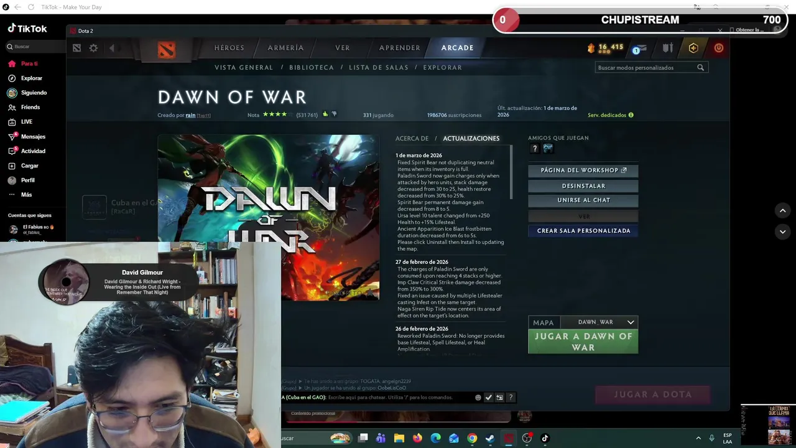Expand TikTok Más menu
Image resolution: width=796 pixels, height=448 pixels.
tap(20, 195)
